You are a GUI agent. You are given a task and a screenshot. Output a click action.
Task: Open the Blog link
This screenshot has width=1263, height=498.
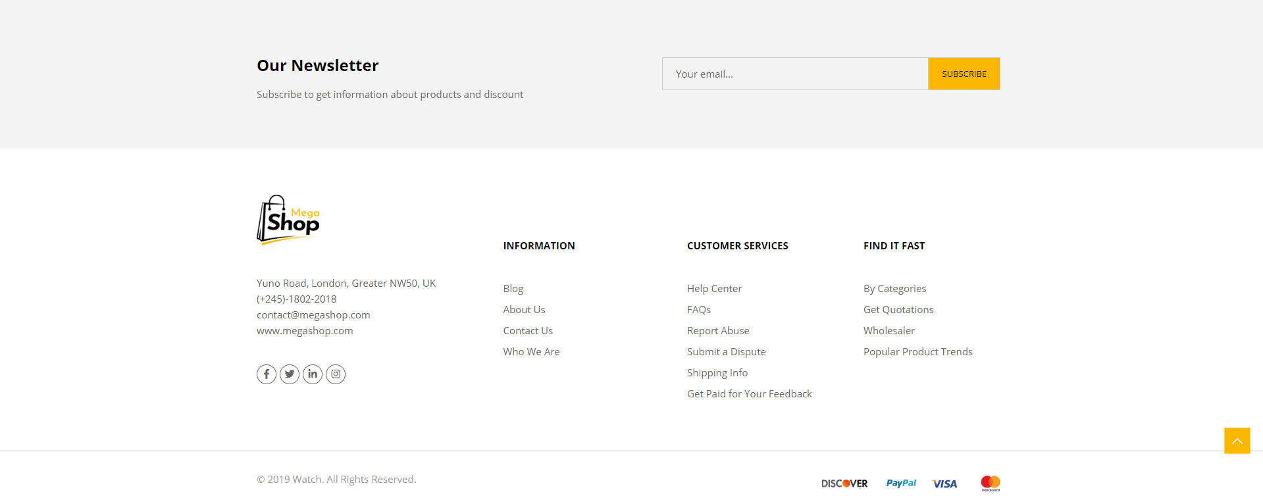(513, 289)
